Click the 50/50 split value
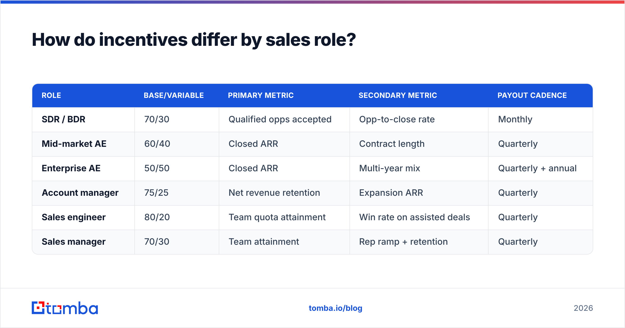Image resolution: width=625 pixels, height=328 pixels. 157,168
